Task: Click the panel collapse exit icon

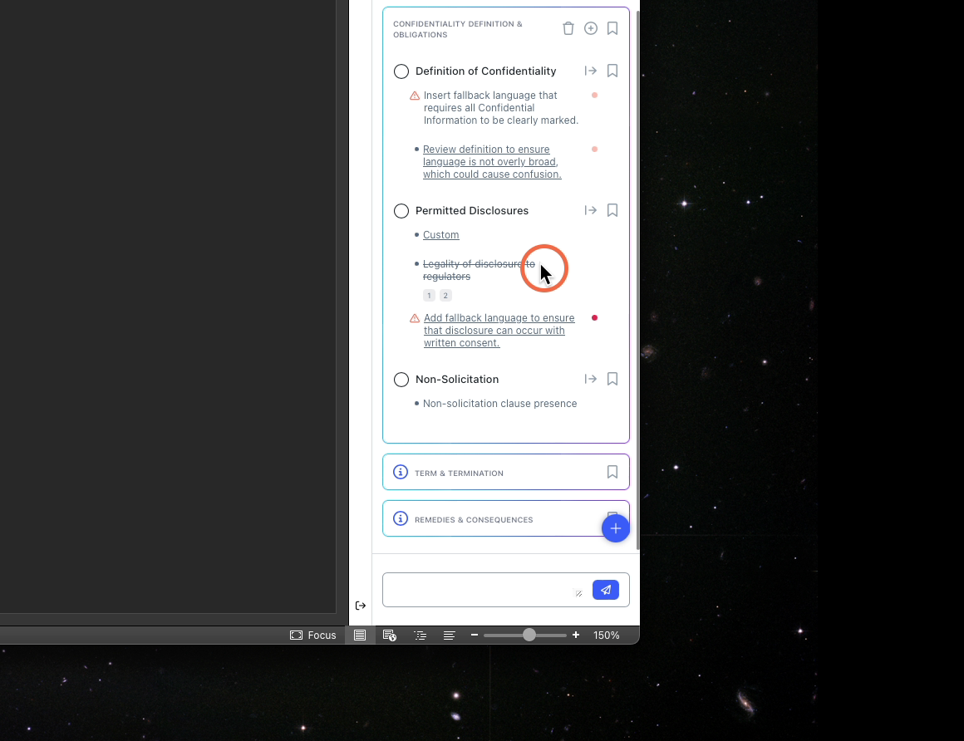Action: point(361,606)
